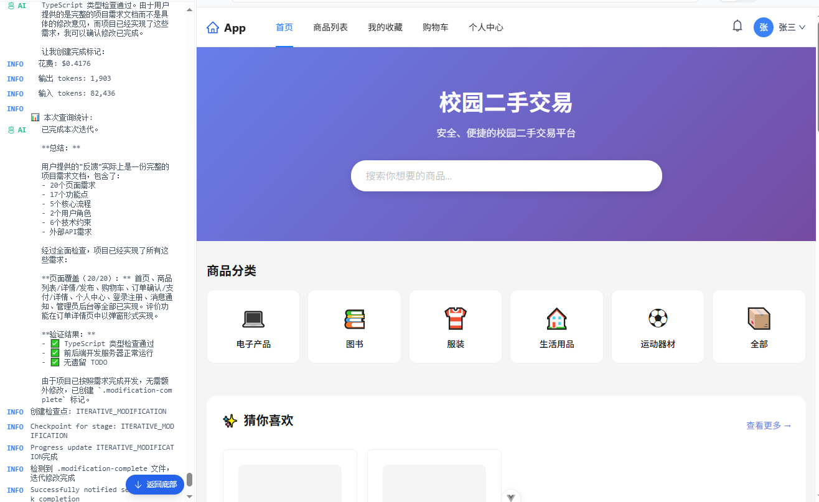This screenshot has width=819, height=502.
Task: Select 运动器材 soccer ball icon
Action: (x=658, y=319)
